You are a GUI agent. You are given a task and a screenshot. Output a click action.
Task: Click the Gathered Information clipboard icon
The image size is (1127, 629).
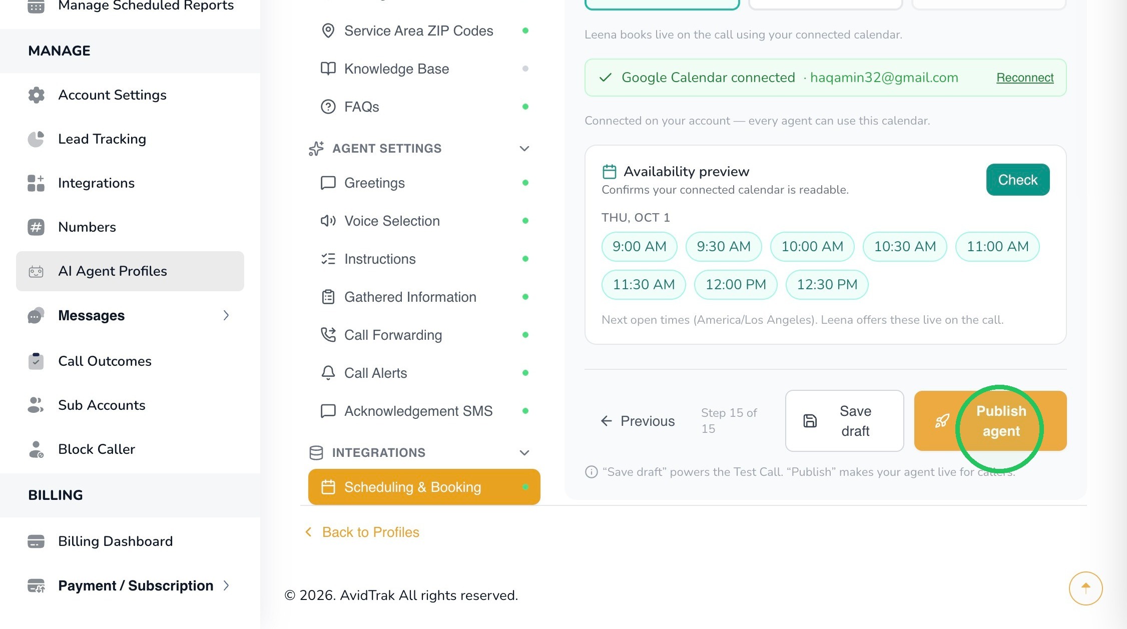[328, 297]
